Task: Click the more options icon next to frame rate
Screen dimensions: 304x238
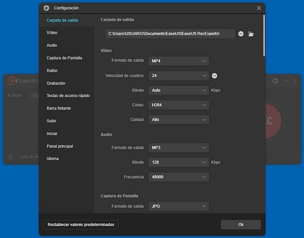Action: click(x=214, y=76)
